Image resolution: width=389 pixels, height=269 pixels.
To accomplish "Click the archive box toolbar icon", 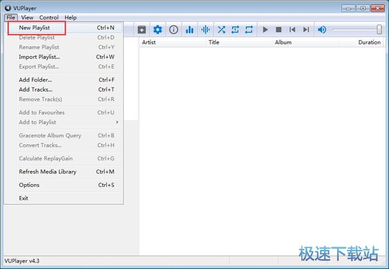I will tap(142, 29).
